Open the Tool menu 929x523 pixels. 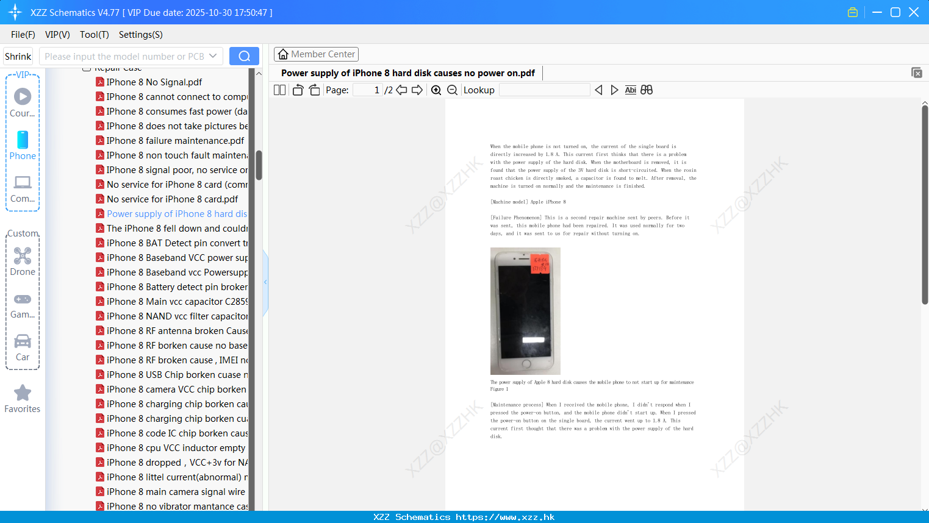95,35
